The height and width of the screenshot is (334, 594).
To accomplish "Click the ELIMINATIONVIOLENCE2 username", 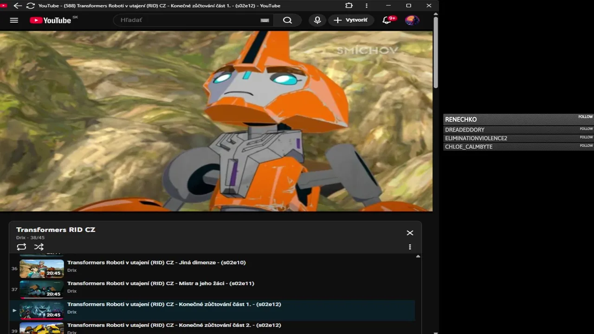I will click(x=476, y=138).
